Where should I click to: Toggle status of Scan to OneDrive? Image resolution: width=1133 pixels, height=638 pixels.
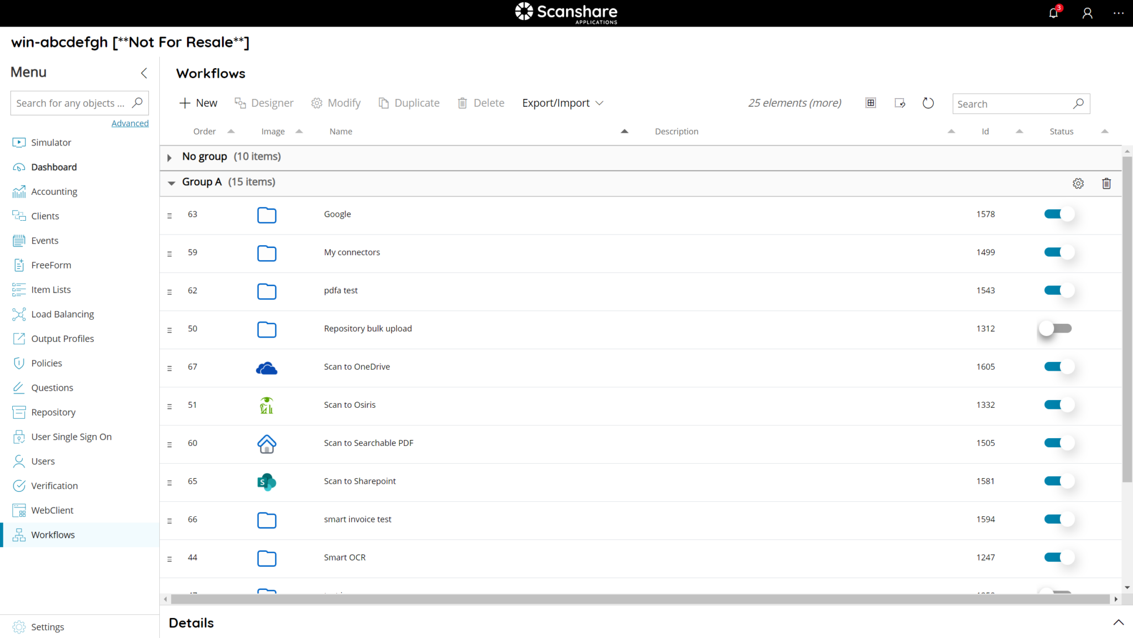(x=1058, y=367)
